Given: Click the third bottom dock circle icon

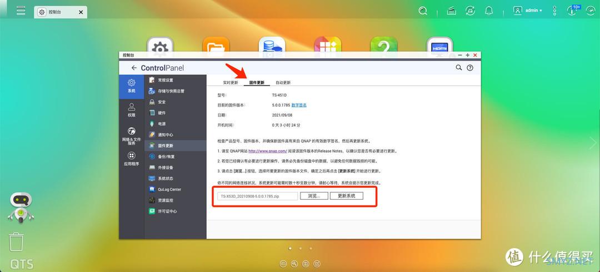Looking at the screenshot, I should click(x=306, y=264).
